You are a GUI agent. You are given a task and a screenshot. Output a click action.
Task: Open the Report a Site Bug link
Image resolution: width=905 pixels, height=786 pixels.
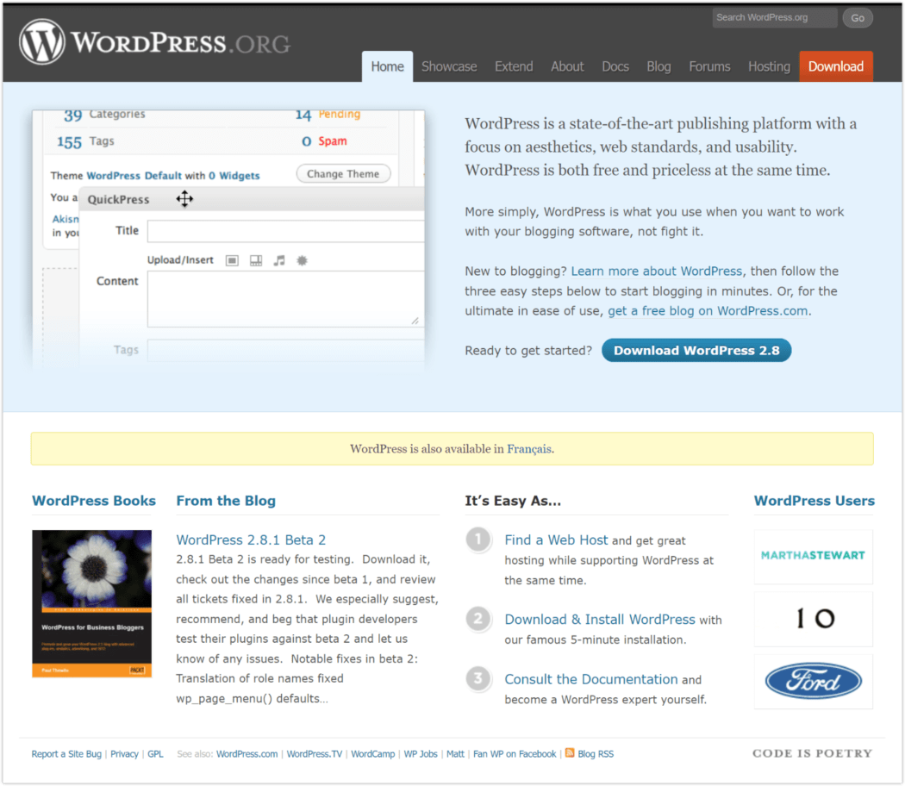pyautogui.click(x=67, y=754)
